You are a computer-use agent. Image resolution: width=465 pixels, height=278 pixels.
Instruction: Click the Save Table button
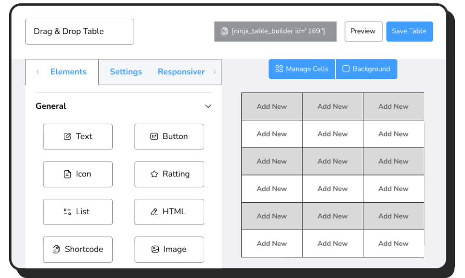409,32
